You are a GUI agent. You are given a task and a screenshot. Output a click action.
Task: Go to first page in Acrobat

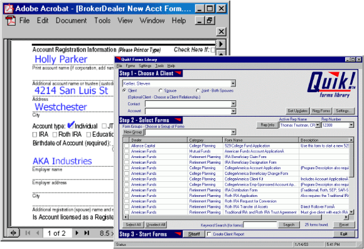[28, 233]
